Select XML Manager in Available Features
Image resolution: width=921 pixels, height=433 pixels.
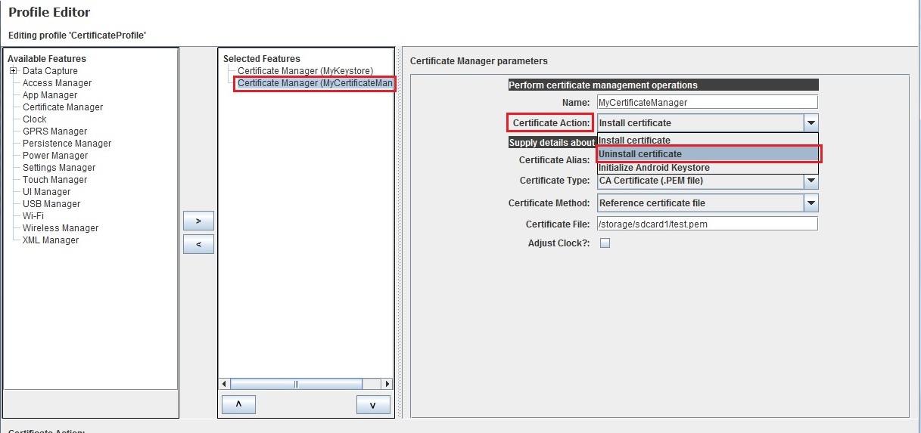[x=51, y=240]
